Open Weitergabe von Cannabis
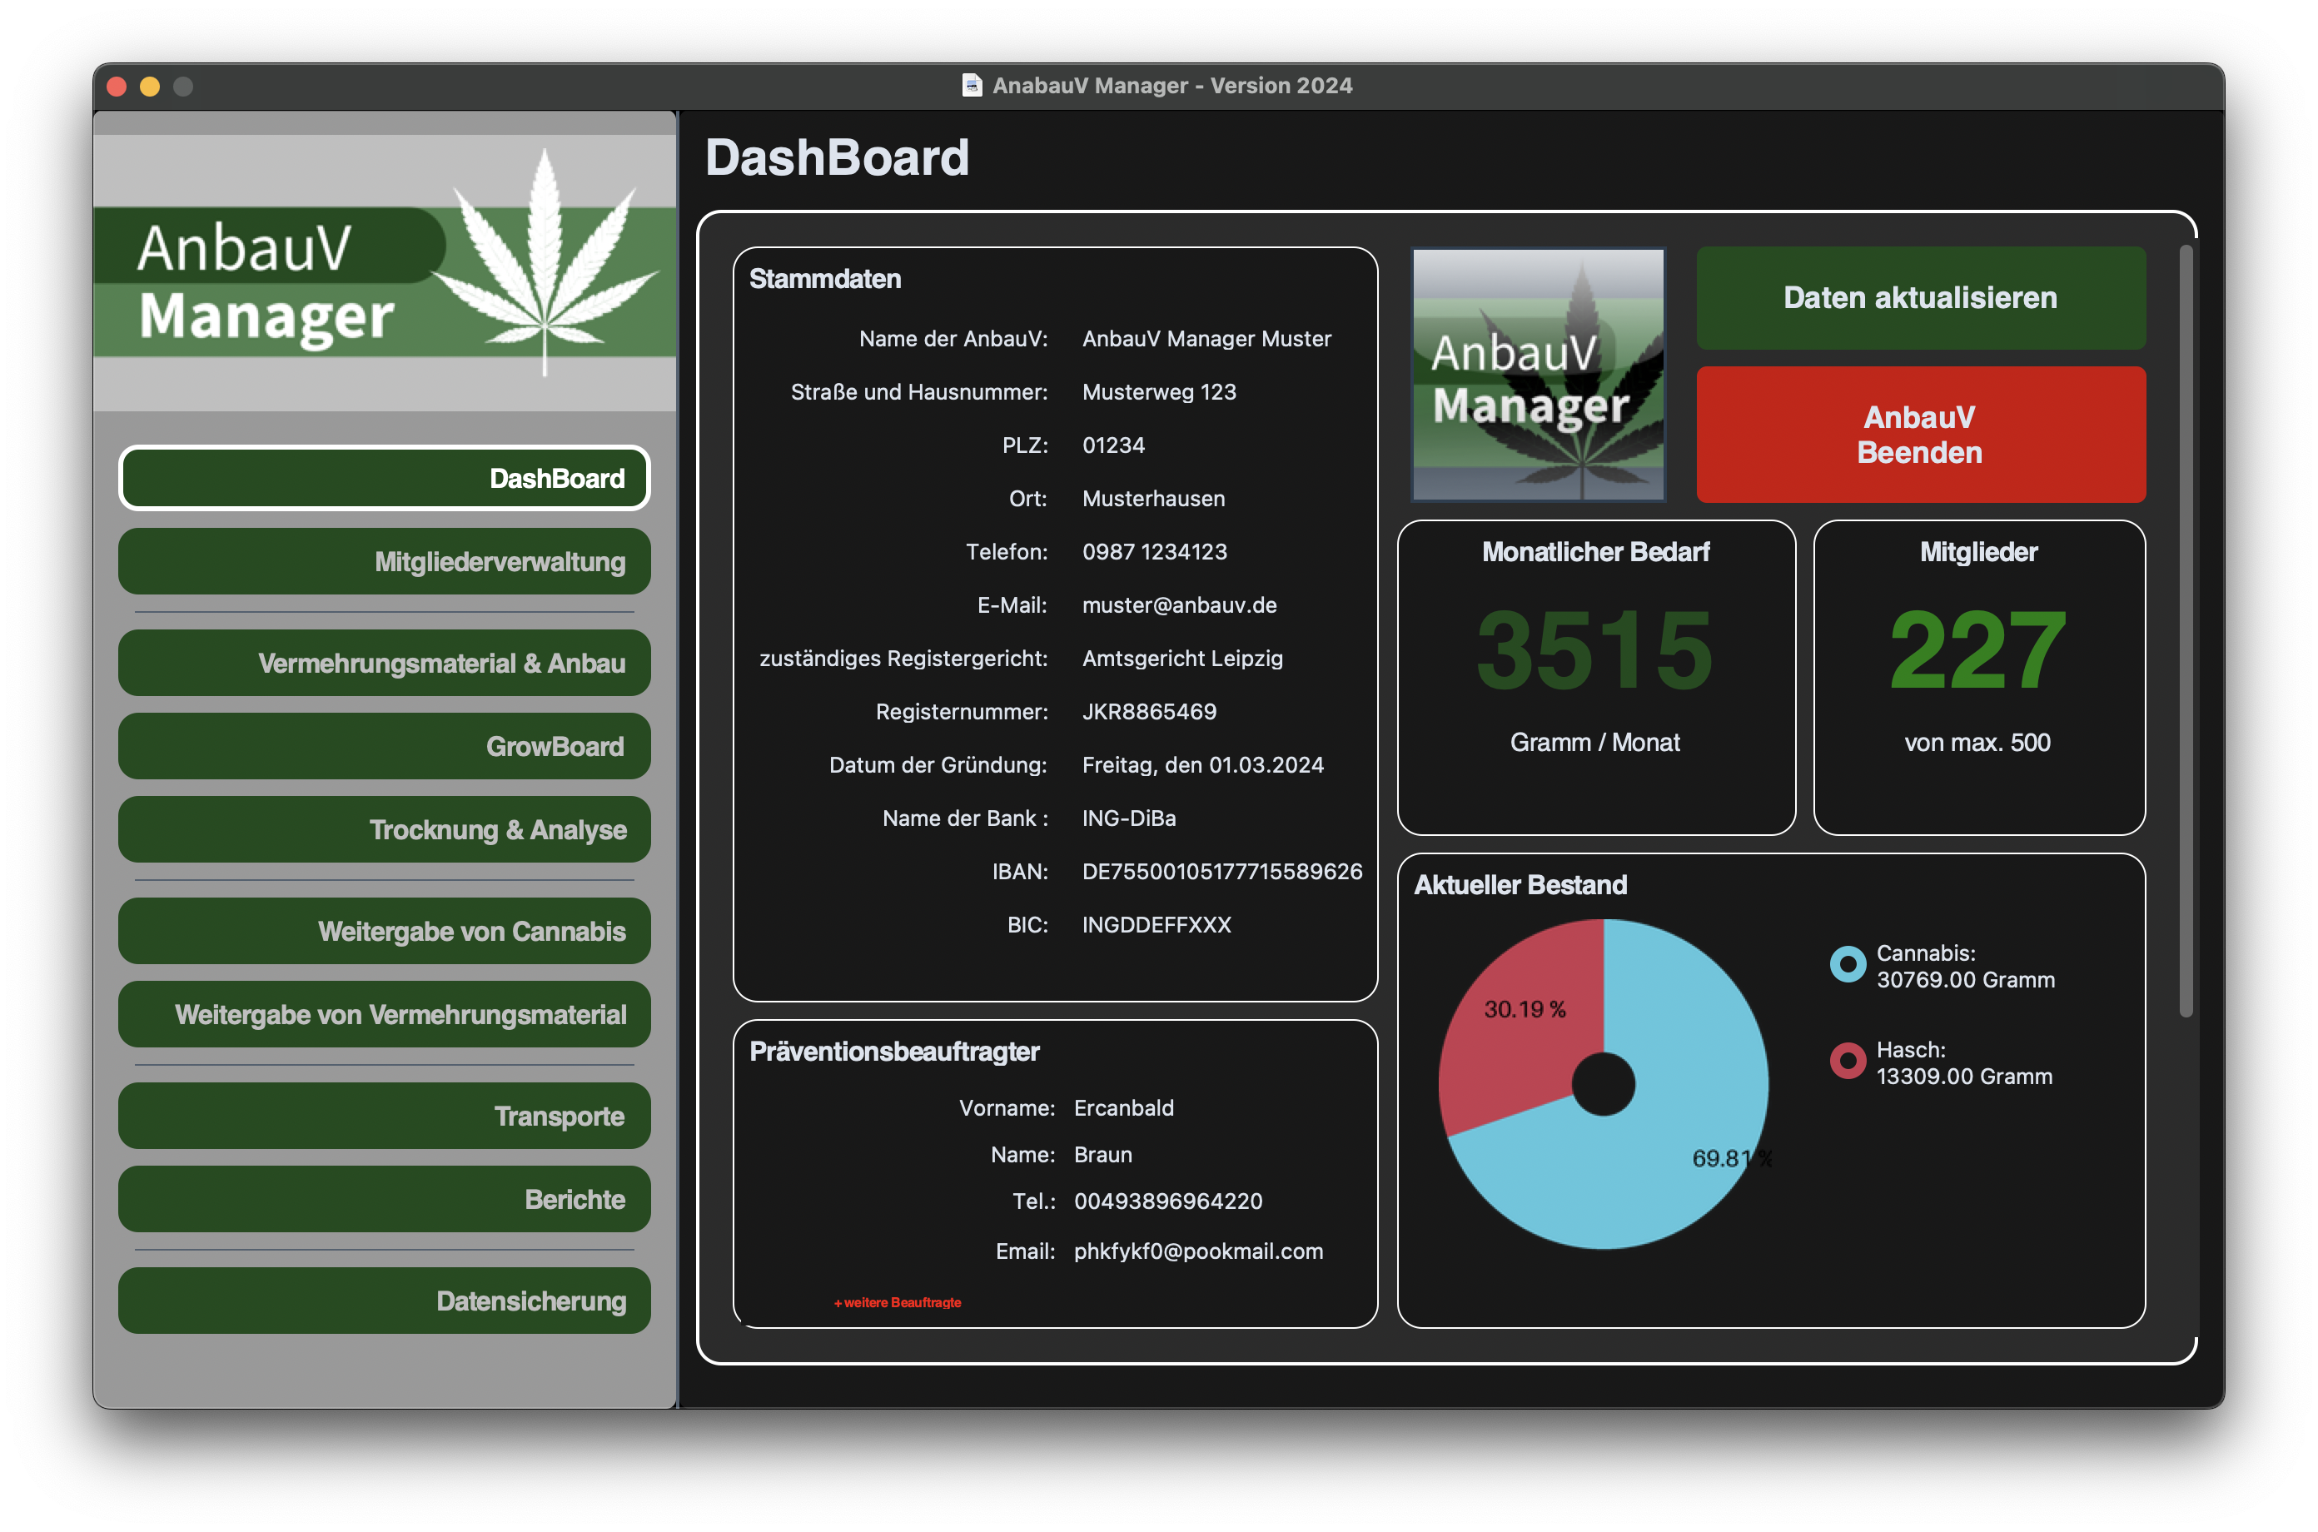The image size is (2318, 1532). 385,931
